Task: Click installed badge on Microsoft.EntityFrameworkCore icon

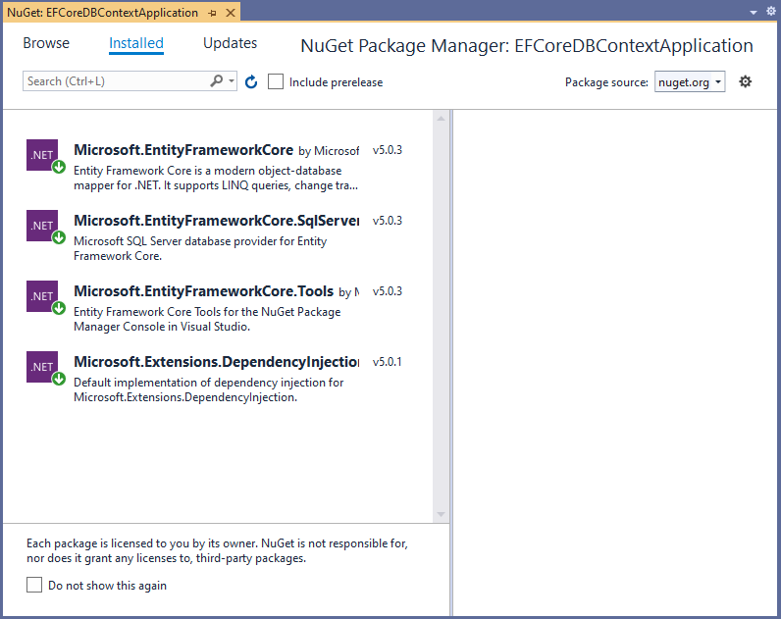Action: tap(59, 168)
